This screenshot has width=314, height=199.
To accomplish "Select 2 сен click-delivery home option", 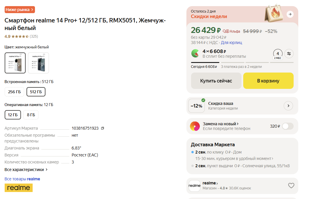I will tap(216, 152).
